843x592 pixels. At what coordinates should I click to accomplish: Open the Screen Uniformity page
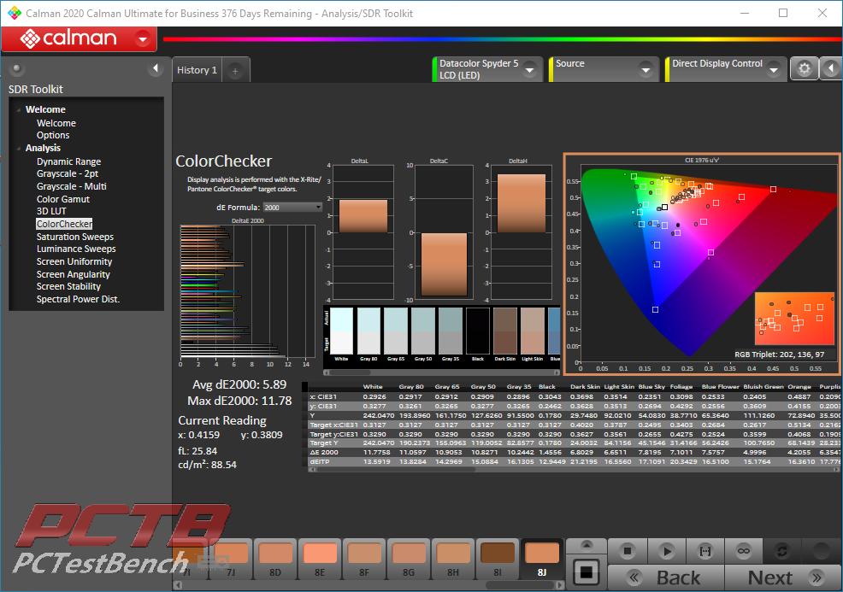coord(74,261)
